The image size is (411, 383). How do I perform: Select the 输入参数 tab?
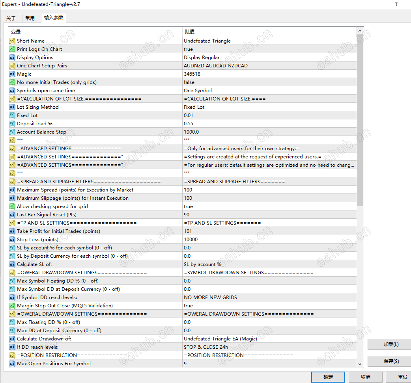click(54, 18)
